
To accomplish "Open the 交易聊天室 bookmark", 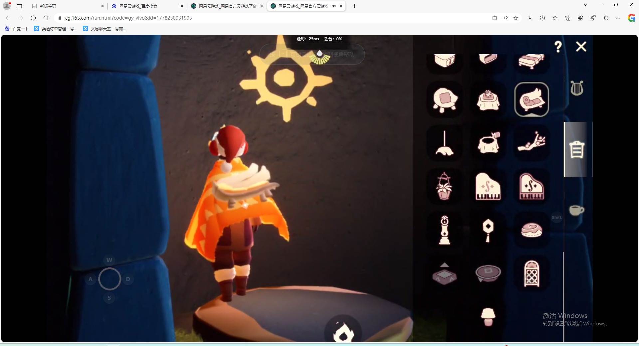I will point(105,29).
